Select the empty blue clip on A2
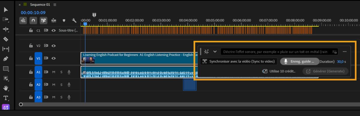 [x=190, y=85]
